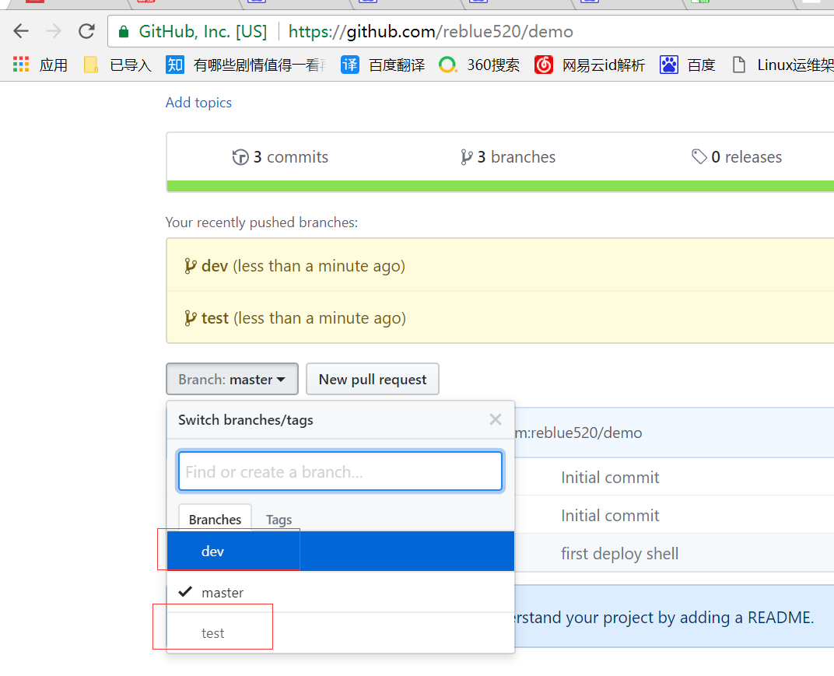Open the 3 branches link
The width and height of the screenshot is (834, 676).
(508, 157)
